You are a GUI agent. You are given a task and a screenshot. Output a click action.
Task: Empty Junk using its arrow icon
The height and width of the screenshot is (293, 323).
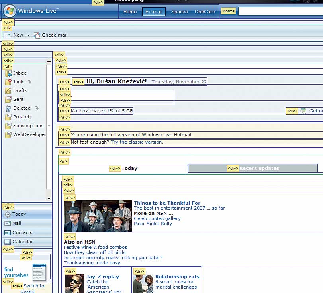[30, 82]
